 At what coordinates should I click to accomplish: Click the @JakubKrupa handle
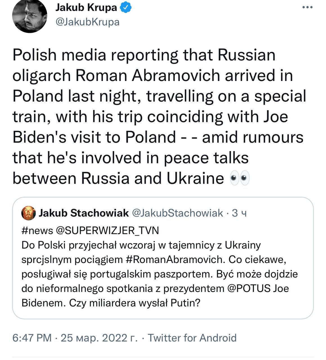[87, 22]
